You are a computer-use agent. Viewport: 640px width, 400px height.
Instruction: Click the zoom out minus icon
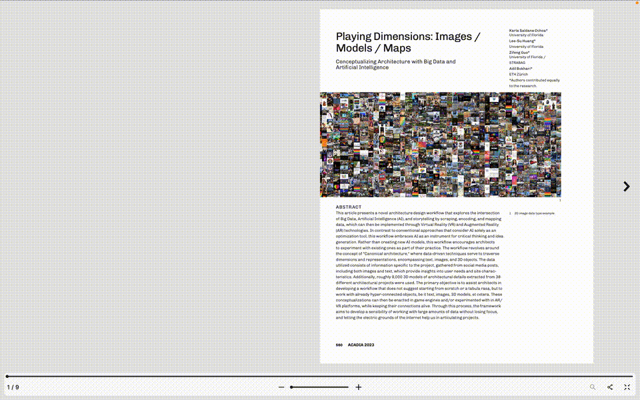point(281,387)
